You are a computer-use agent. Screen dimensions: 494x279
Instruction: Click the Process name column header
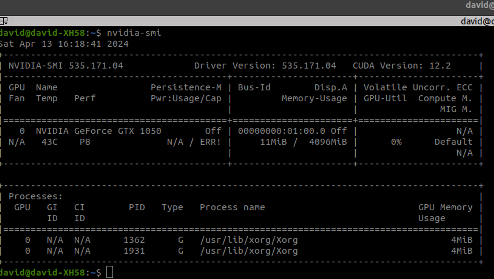tap(232, 207)
